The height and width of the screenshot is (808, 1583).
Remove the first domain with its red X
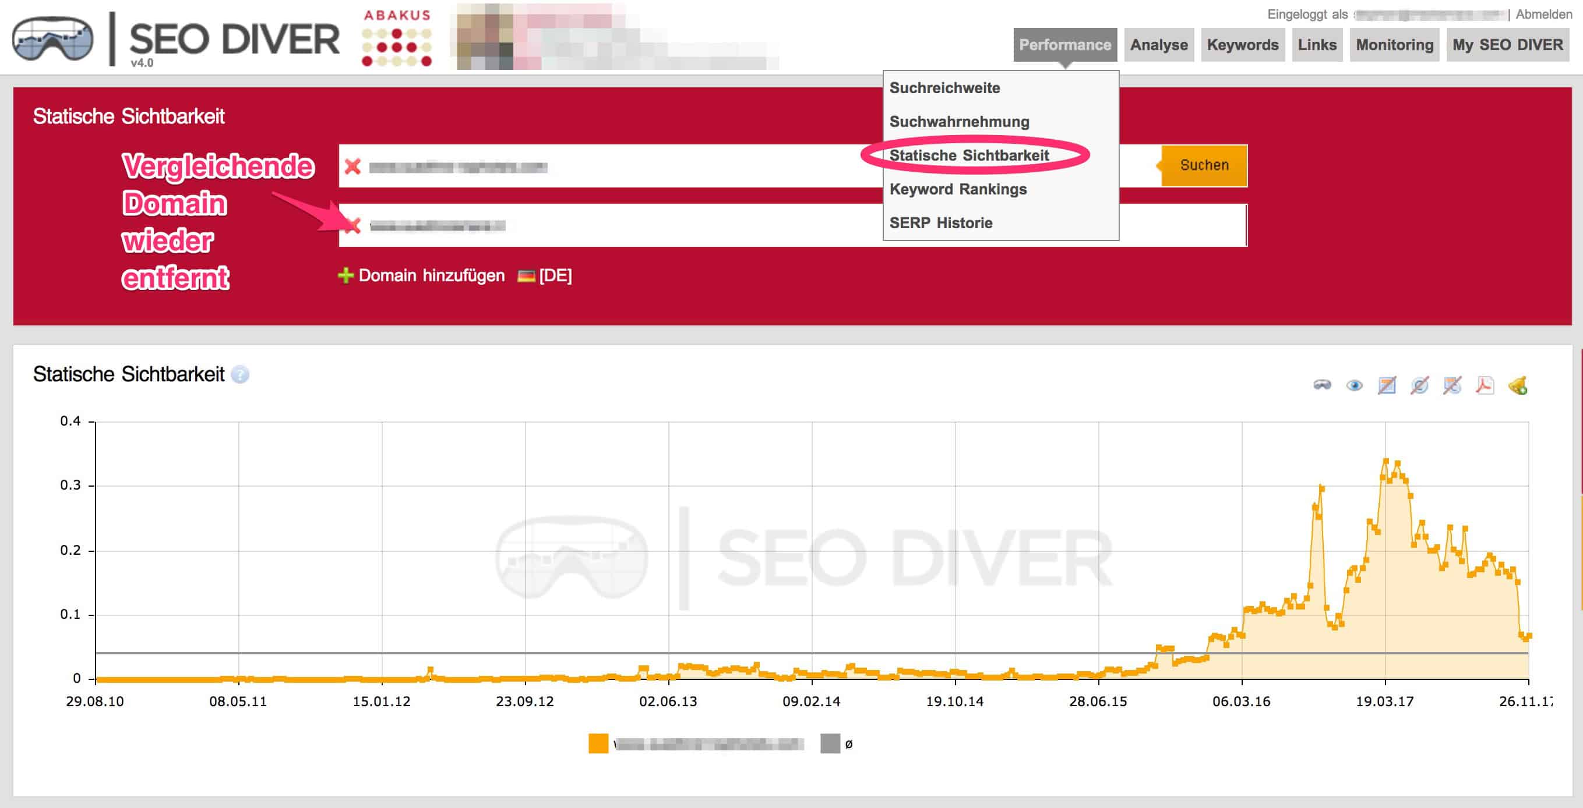click(352, 166)
